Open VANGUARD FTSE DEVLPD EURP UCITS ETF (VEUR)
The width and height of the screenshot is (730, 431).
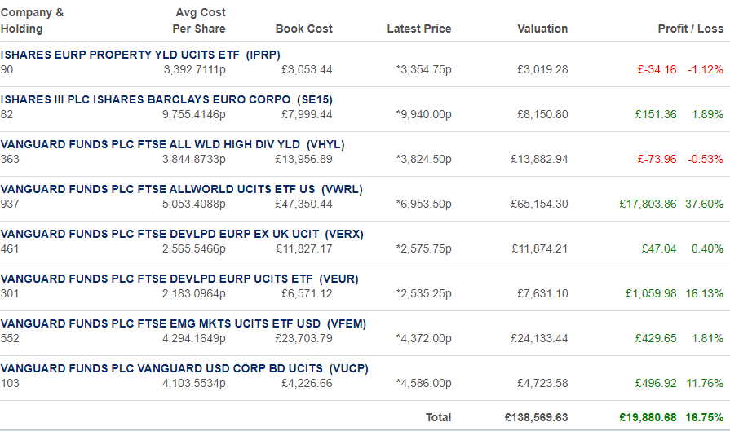[179, 279]
